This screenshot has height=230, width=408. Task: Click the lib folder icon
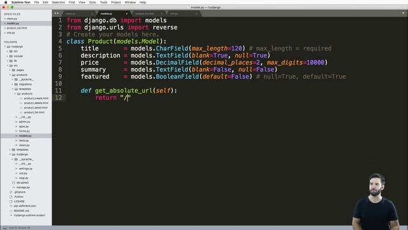click(11, 61)
